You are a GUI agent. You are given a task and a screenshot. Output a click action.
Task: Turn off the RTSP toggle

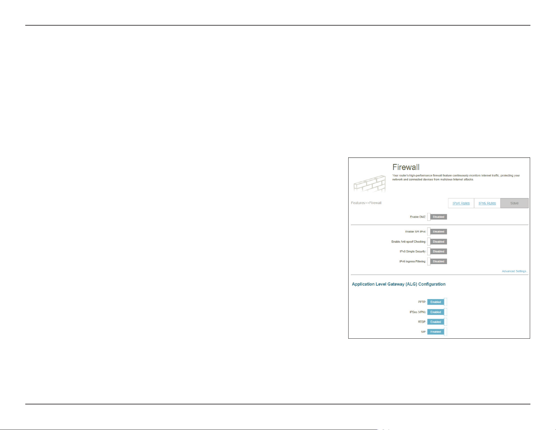click(437, 322)
